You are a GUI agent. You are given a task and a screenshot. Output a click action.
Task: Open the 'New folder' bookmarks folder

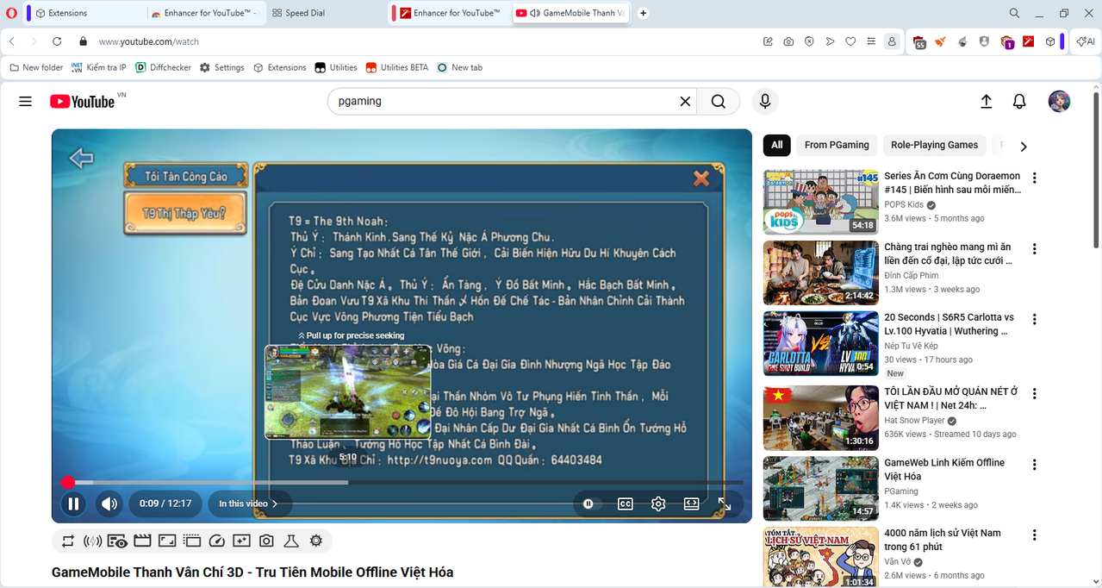click(x=36, y=67)
